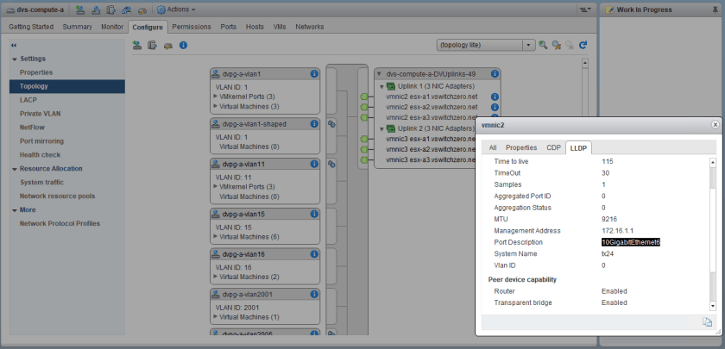
Task: Switch to the CDP tab in vmnic2 popup
Action: click(552, 147)
